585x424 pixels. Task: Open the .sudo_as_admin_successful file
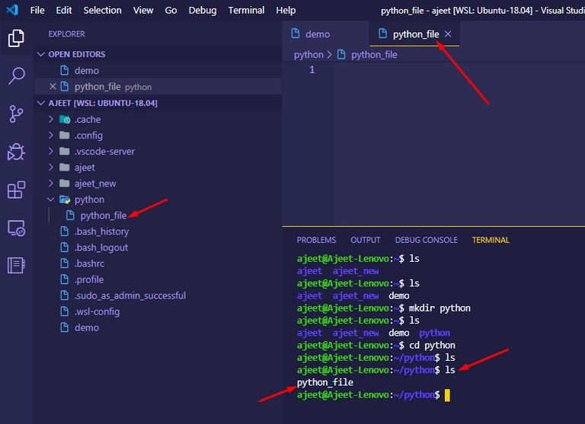pos(158,295)
